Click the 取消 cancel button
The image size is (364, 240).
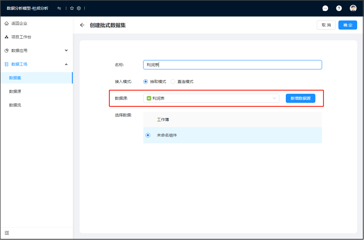pyautogui.click(x=326, y=25)
